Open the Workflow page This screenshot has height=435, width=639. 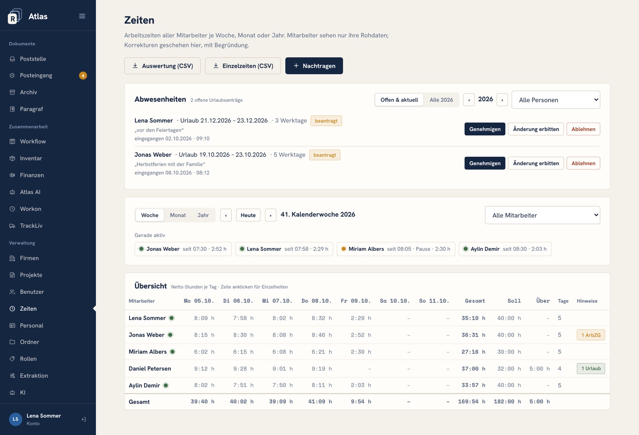48,142
